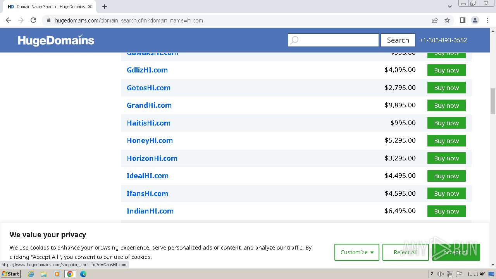Click the taskbar clock 11:11 AM

click(x=476, y=274)
